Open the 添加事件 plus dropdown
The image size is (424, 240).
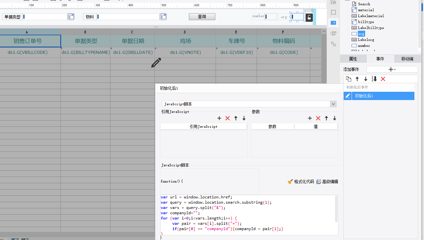pyautogui.click(x=392, y=69)
